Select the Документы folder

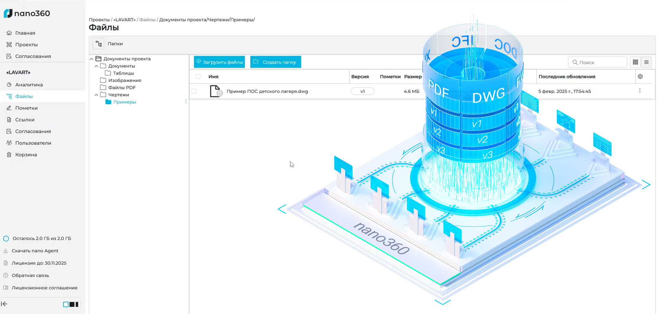coord(122,66)
